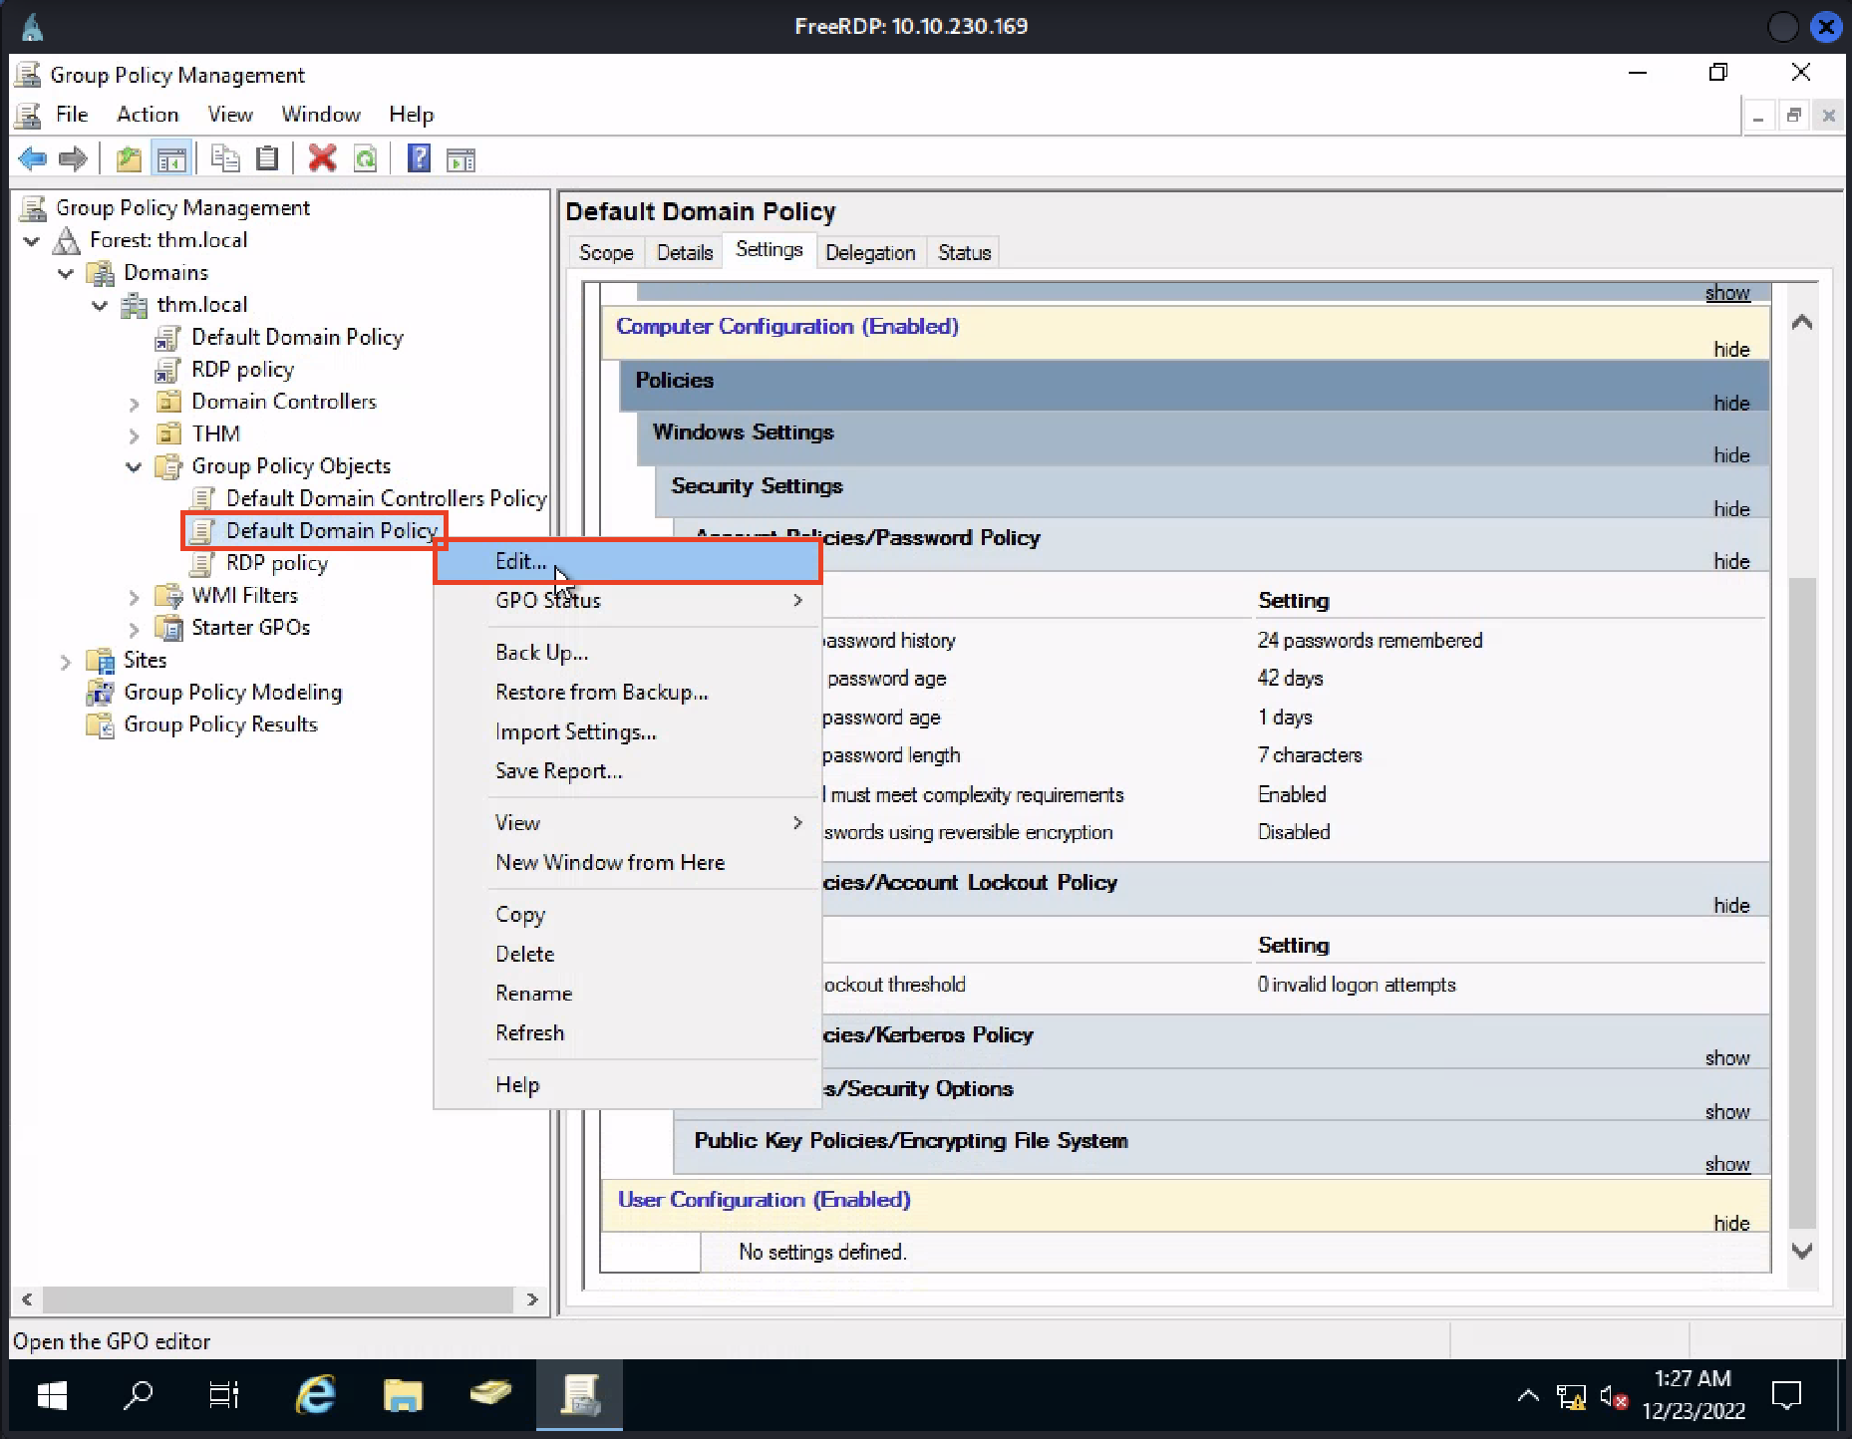Open the Action menu in menu bar
Viewport: 1852px width, 1439px height.
pyautogui.click(x=148, y=115)
